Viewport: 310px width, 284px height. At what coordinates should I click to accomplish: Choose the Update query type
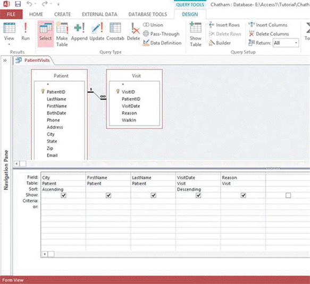(x=97, y=31)
